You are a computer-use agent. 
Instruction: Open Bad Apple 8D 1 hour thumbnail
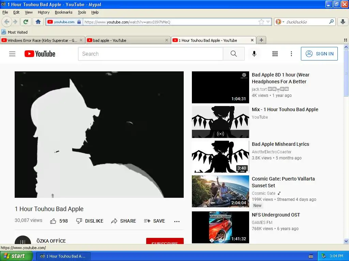pyautogui.click(x=221, y=87)
